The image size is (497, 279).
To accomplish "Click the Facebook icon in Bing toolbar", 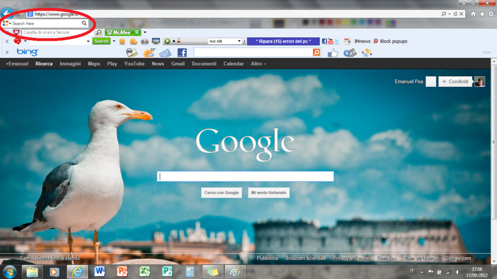I will [x=182, y=52].
